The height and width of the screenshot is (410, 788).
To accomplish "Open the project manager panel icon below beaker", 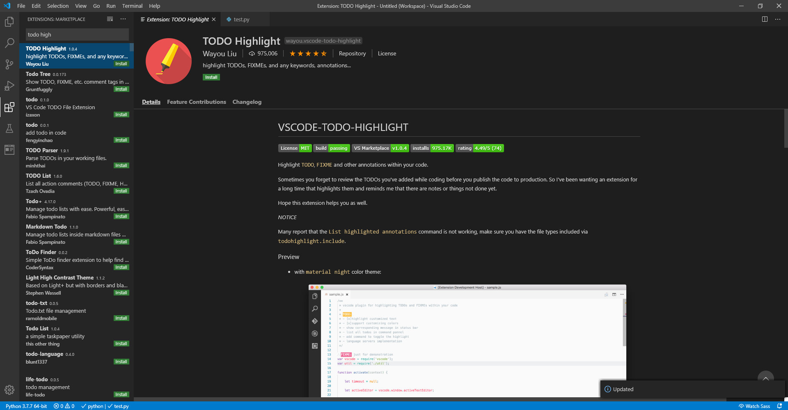I will coord(9,150).
